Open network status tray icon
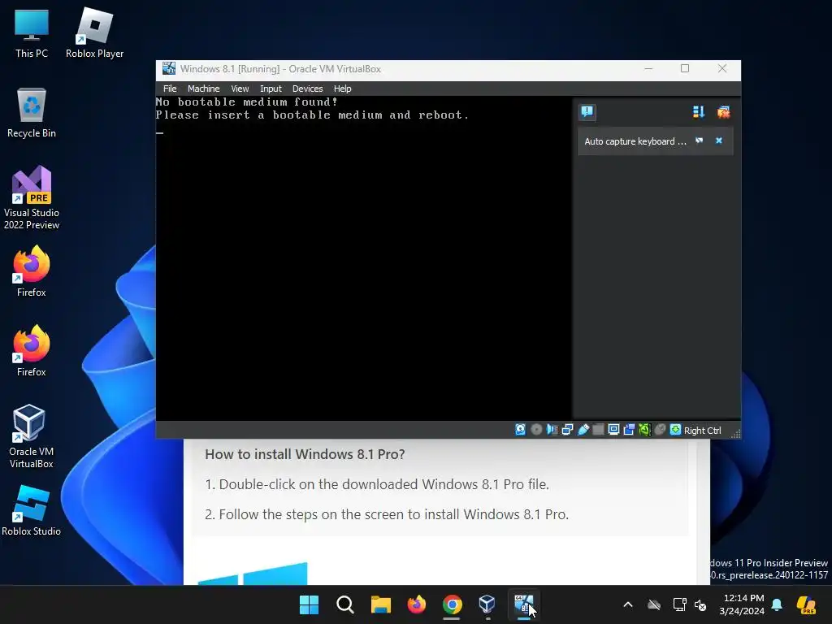 coord(679,604)
